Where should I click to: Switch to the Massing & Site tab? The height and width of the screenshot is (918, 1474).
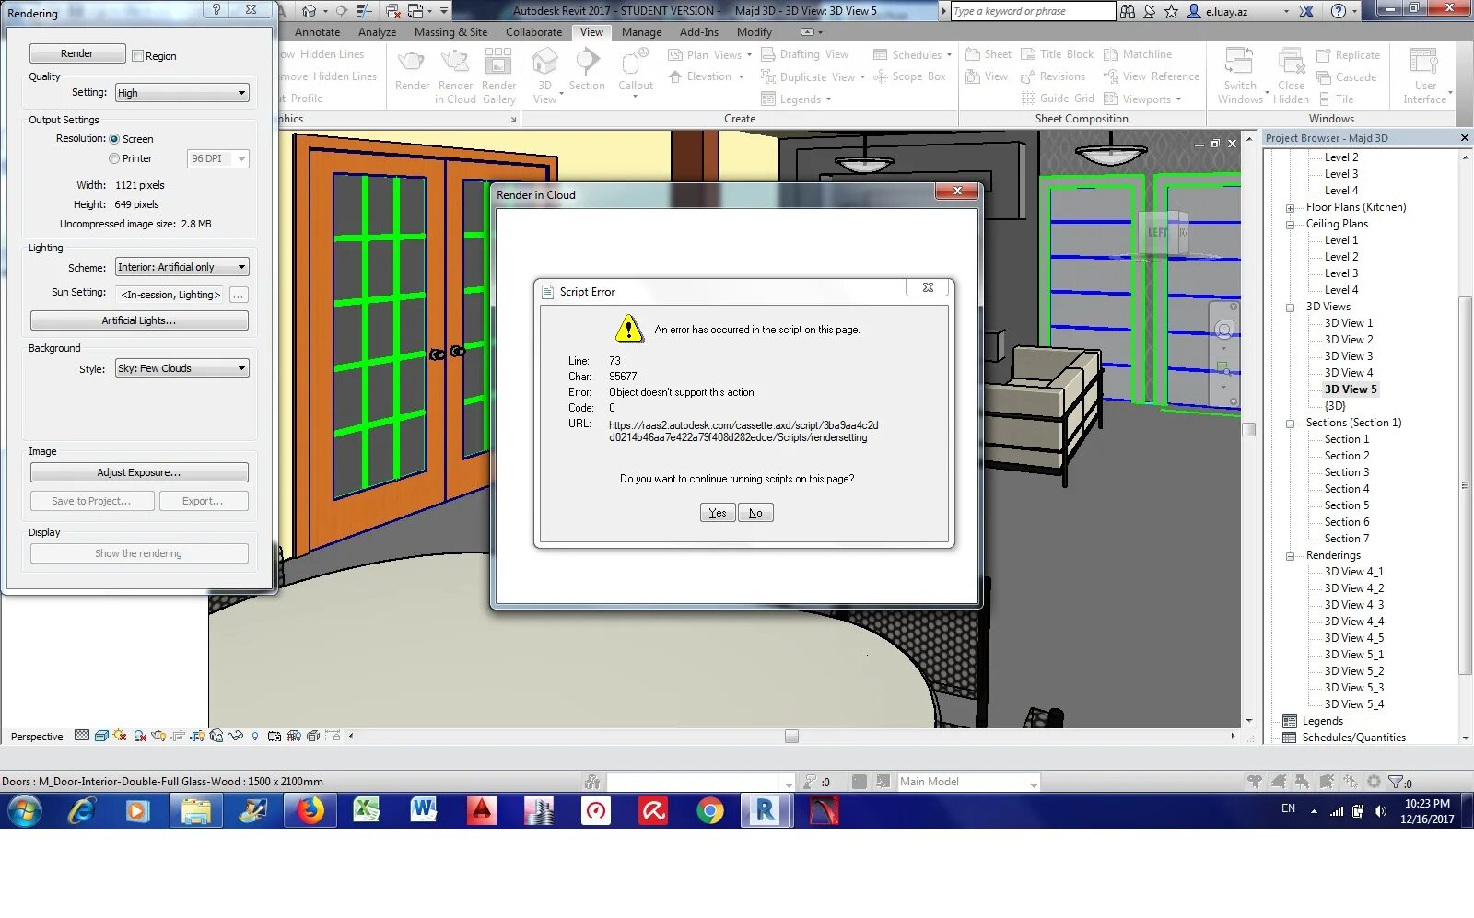(450, 31)
